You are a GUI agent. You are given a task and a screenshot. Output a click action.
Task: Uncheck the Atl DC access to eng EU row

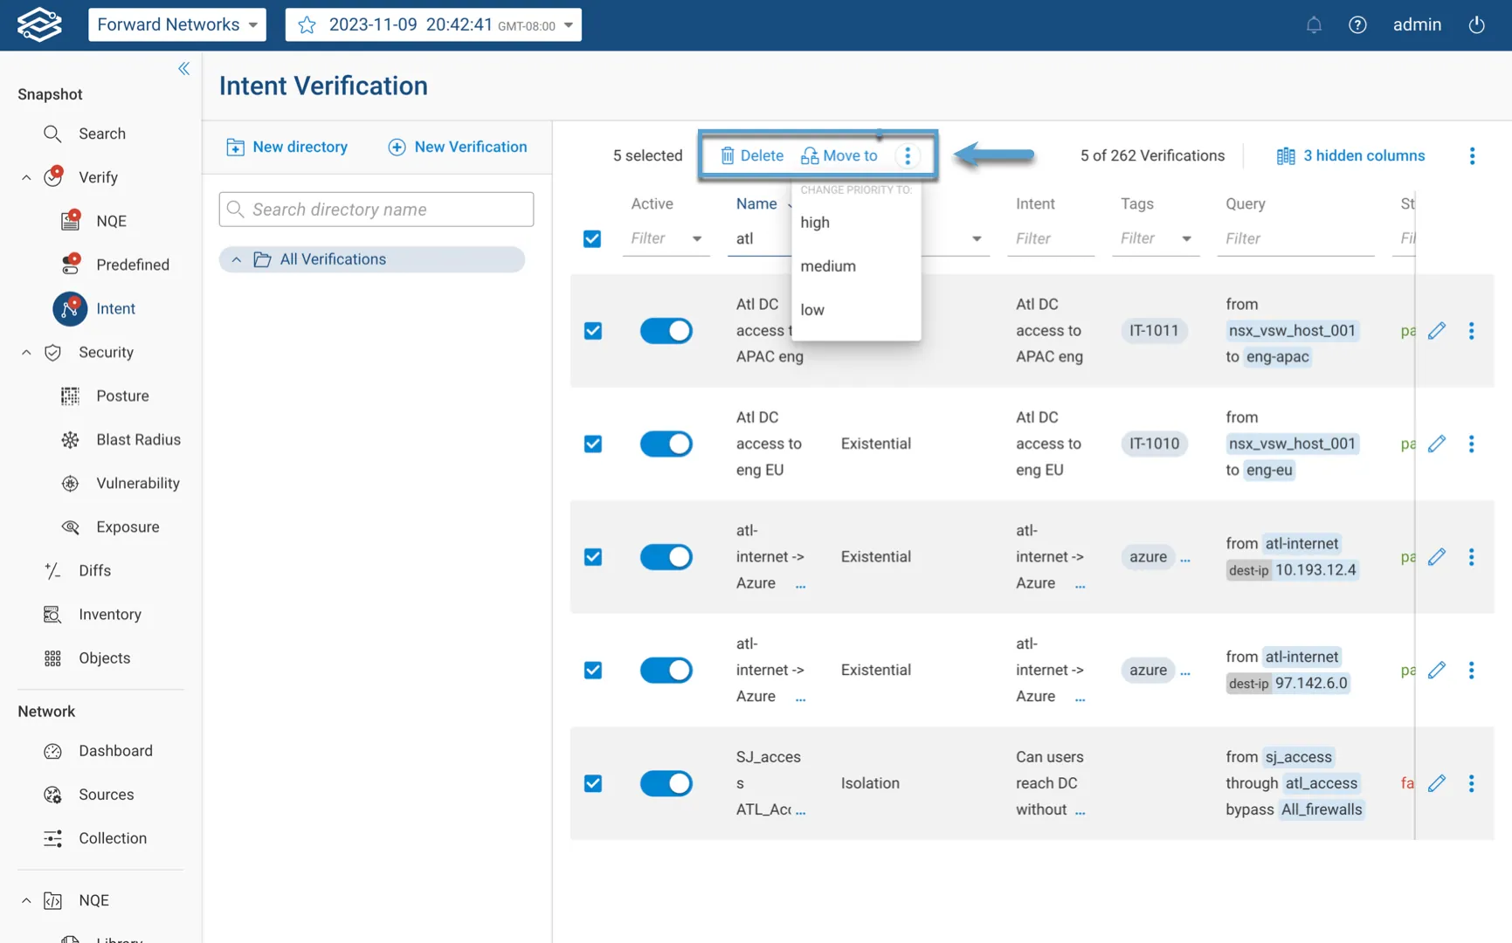pos(592,444)
